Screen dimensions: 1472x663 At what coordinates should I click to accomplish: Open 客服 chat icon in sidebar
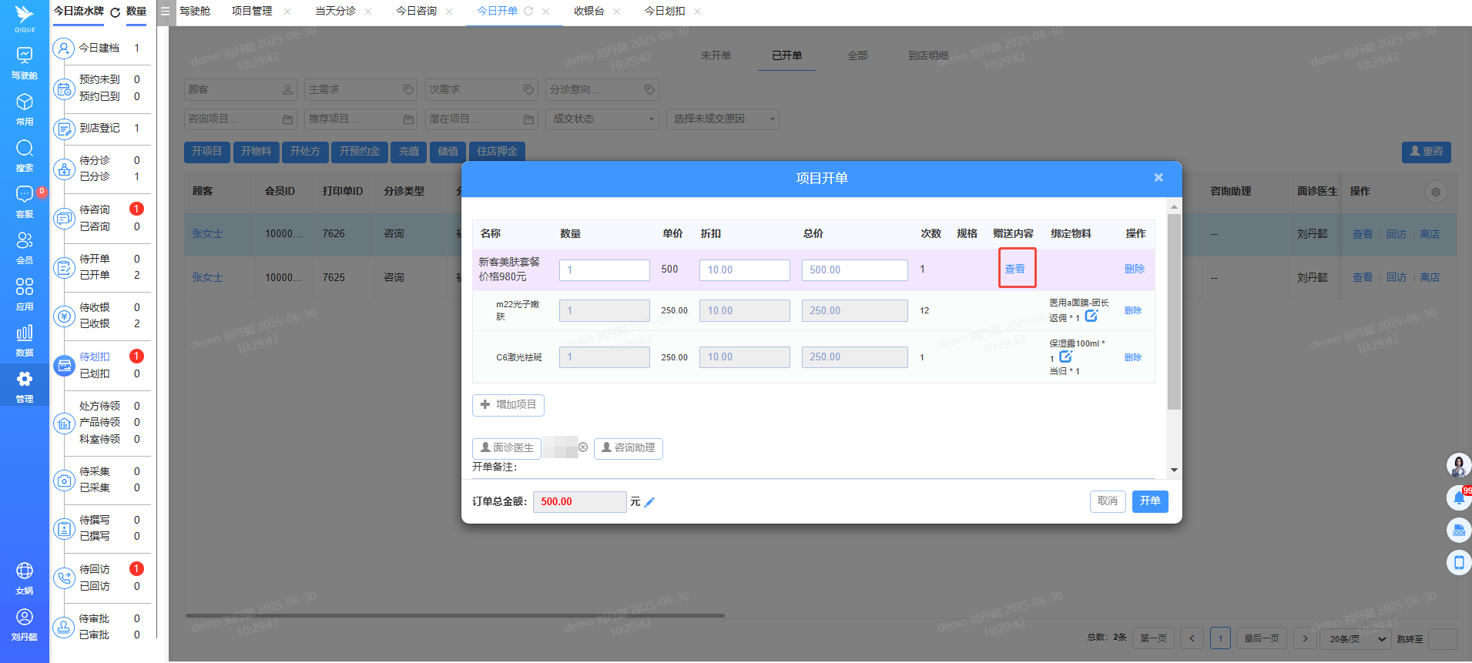tap(25, 200)
